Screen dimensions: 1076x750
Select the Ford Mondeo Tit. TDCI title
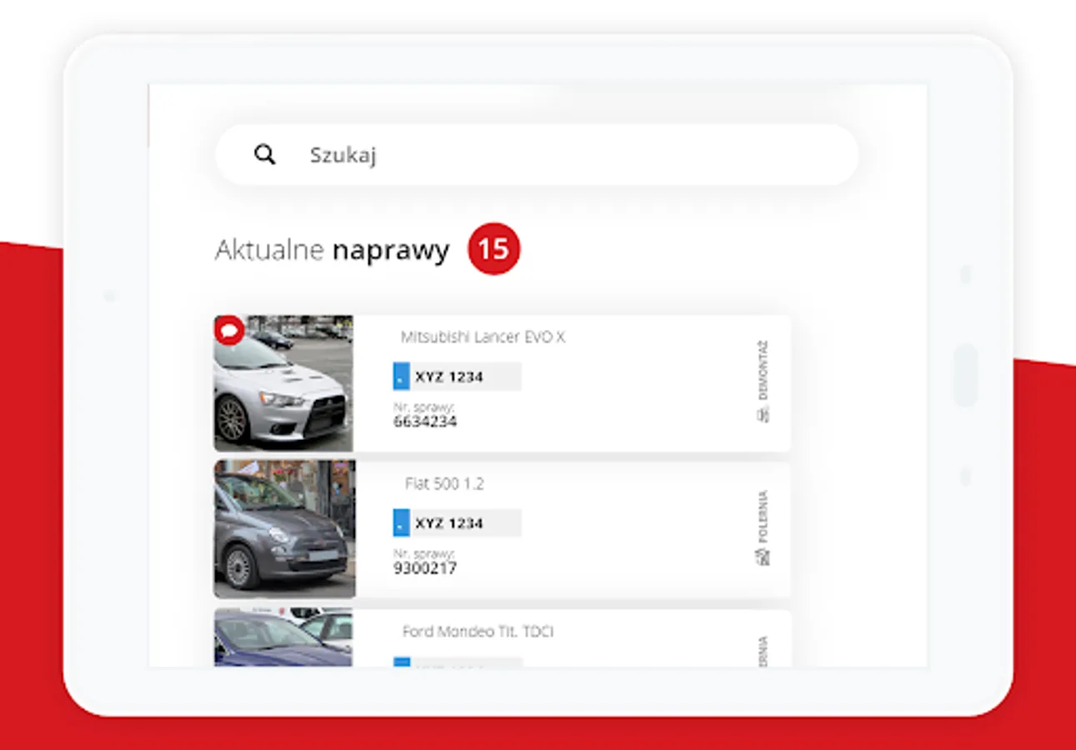pos(478,632)
